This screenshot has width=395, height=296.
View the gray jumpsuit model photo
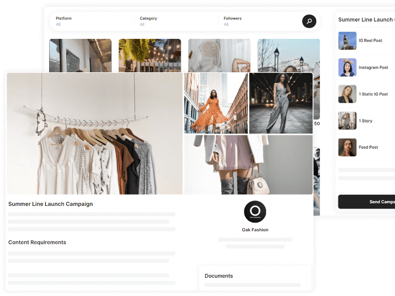[x=281, y=103]
